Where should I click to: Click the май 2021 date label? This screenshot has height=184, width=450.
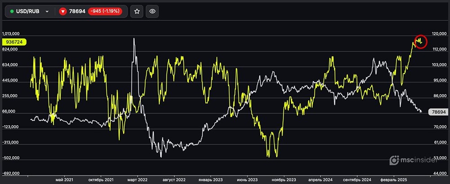(x=64, y=180)
